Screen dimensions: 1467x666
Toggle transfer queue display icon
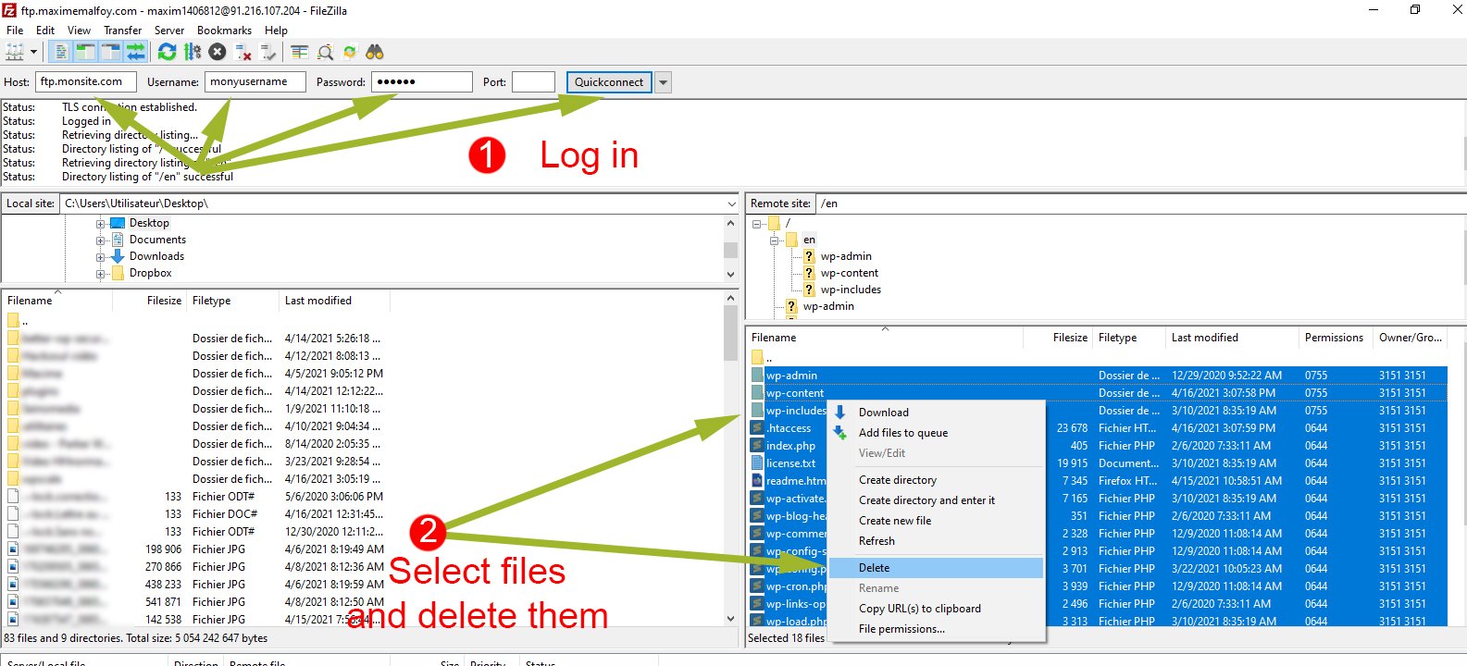[136, 52]
